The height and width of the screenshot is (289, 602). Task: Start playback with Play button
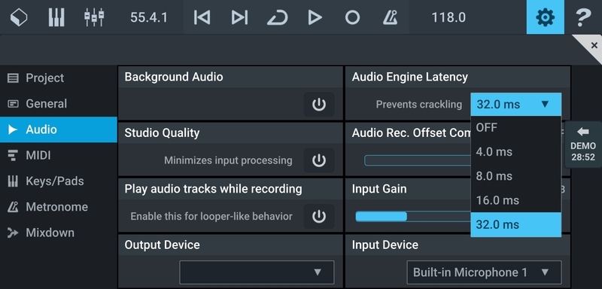(315, 17)
